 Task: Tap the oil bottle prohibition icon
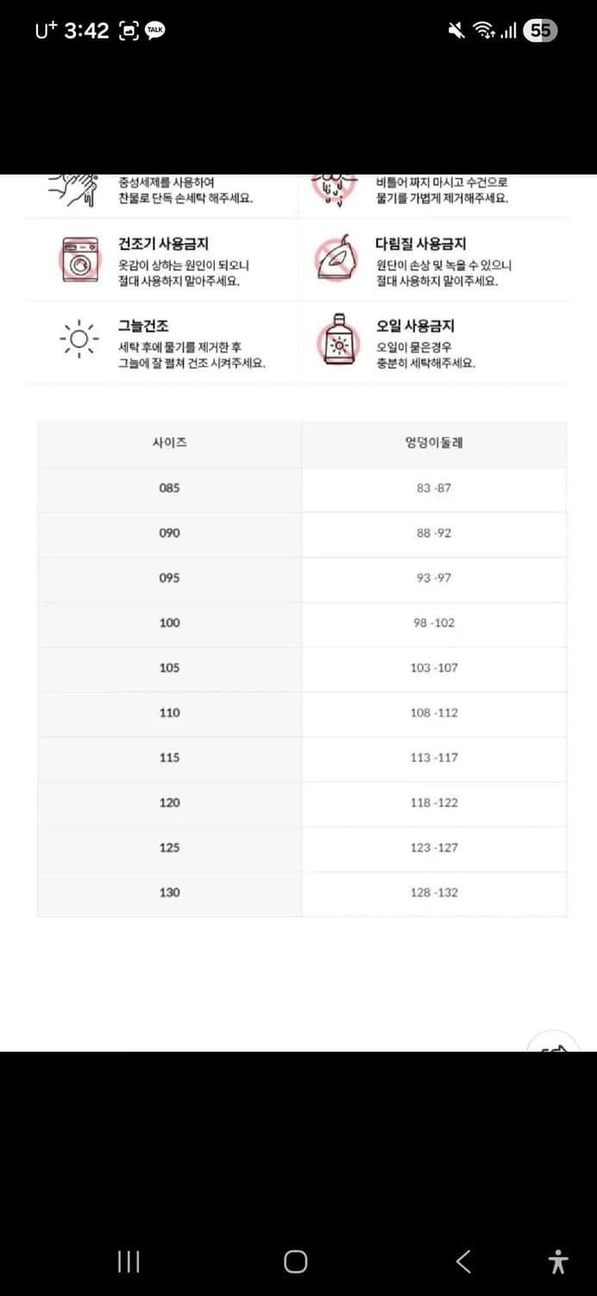[338, 340]
